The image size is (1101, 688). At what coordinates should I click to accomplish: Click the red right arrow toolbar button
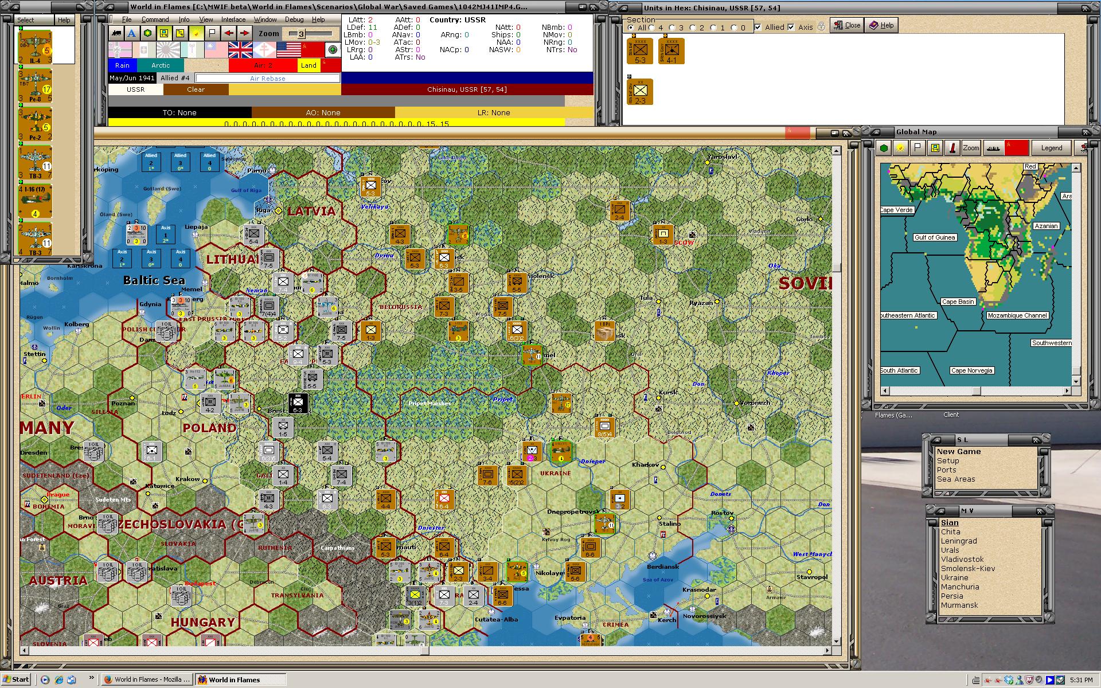click(x=244, y=33)
